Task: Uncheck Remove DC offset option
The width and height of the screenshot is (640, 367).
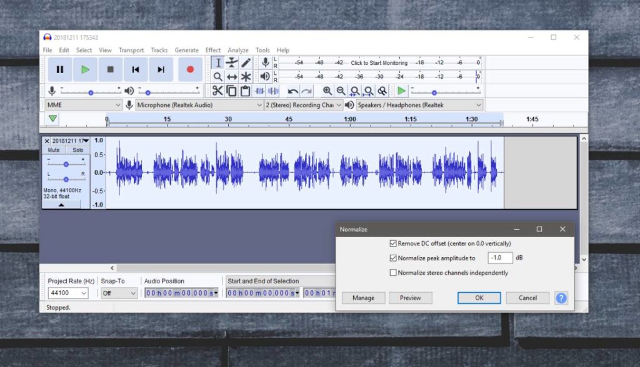Action: pos(393,243)
